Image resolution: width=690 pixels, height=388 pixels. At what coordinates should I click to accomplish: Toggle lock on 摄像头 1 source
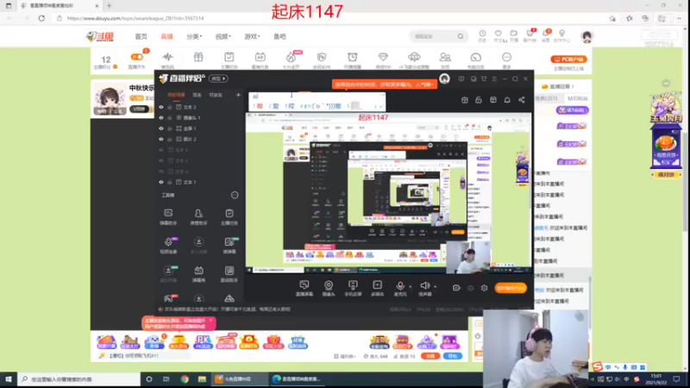[x=170, y=118]
